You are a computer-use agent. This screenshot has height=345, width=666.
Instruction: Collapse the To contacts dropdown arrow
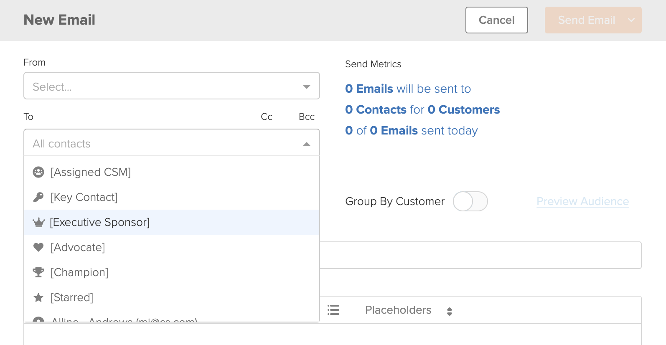tap(307, 144)
